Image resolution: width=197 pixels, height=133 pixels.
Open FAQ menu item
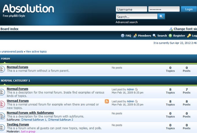point(128,36)
